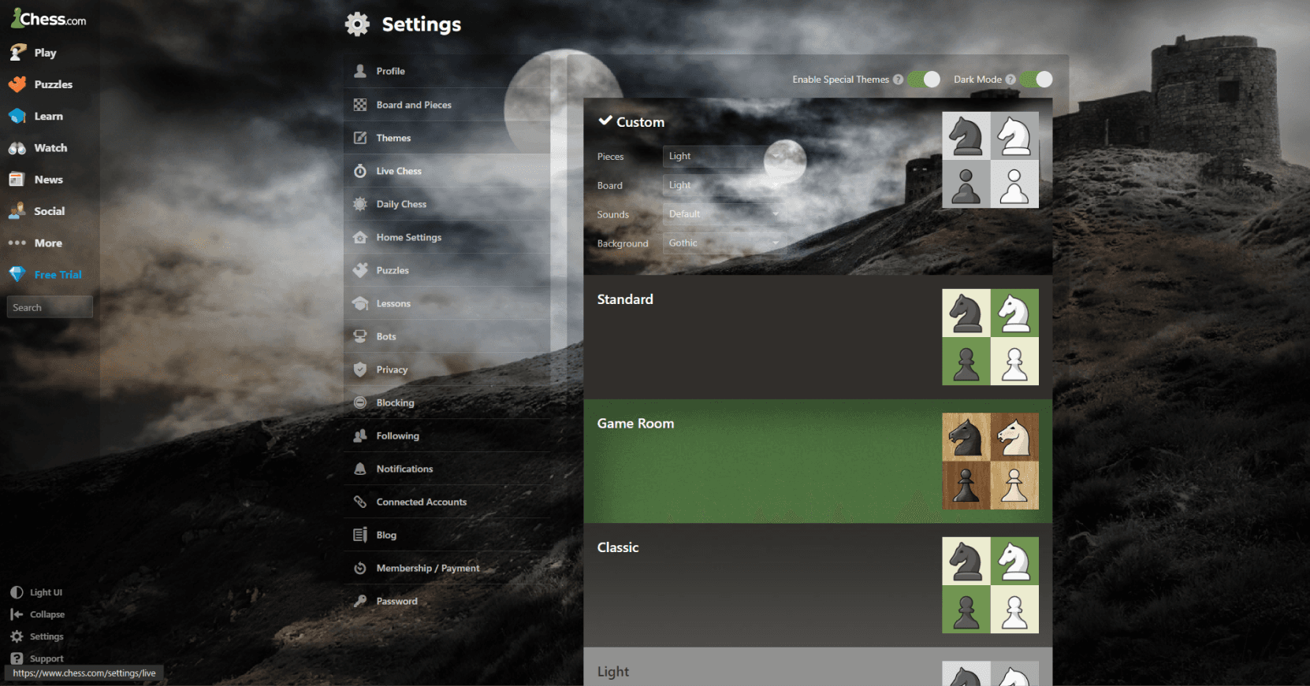Click the News newspaper icon
1310x686 pixels.
click(17, 180)
